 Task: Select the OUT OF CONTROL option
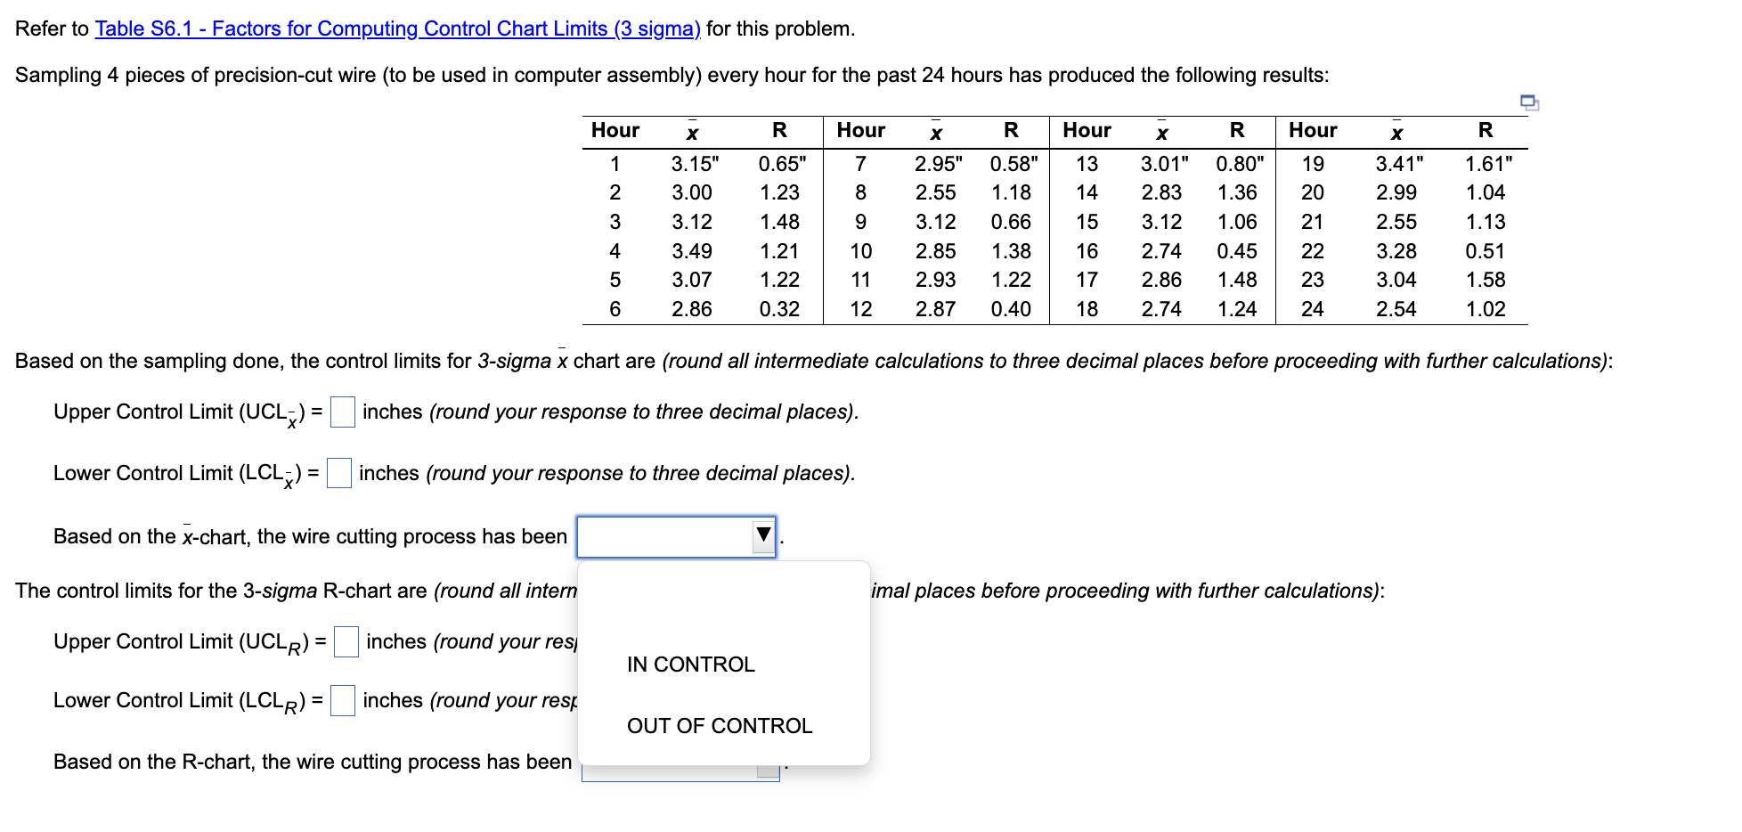point(719,725)
